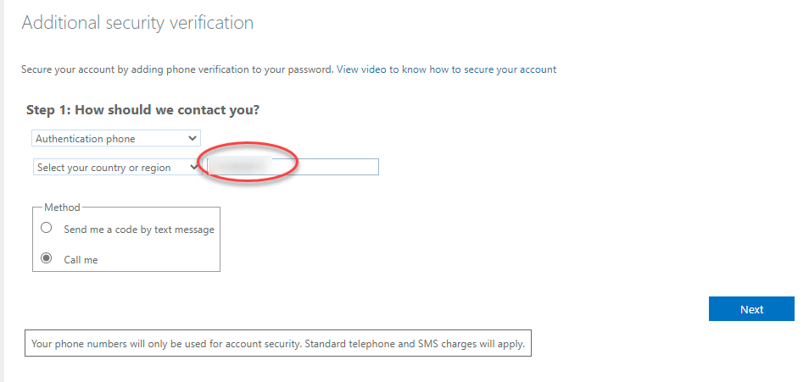Click the "Method" group legend
This screenshot has height=382, width=809.
(62, 208)
